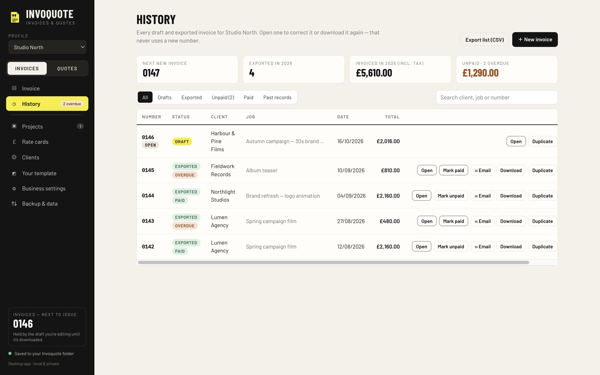Open Clients via its circle icon

14,157
